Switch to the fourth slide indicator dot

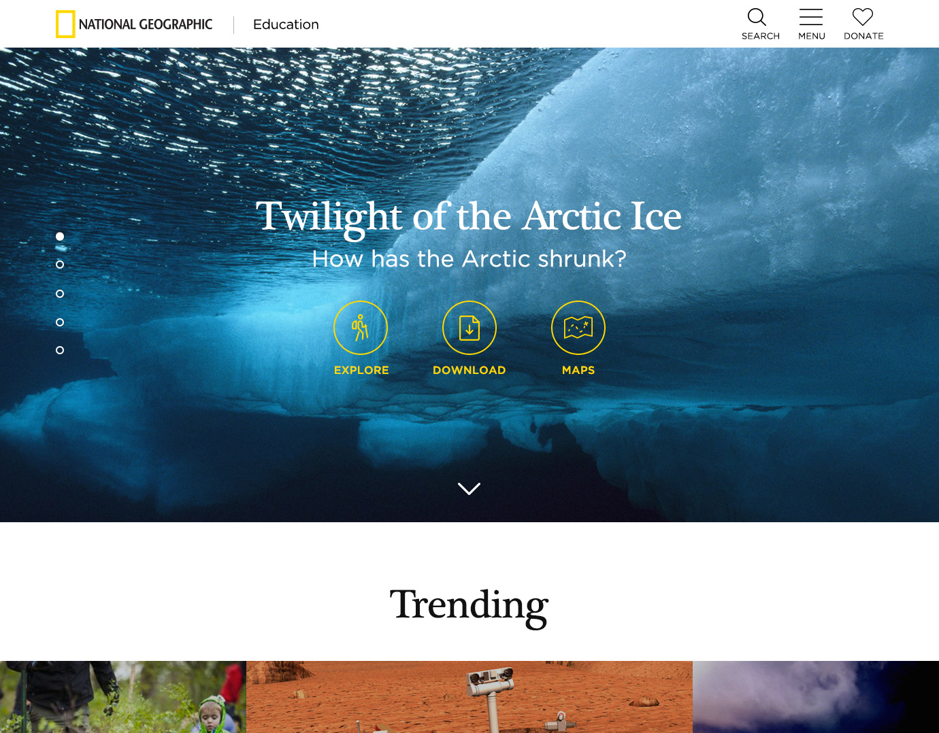coord(60,322)
